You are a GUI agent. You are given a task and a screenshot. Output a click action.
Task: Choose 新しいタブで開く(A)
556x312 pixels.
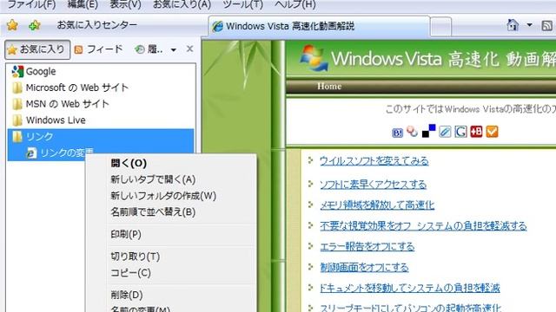pyautogui.click(x=153, y=179)
